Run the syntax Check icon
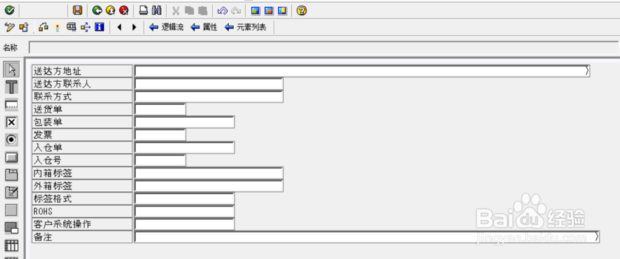The image size is (620, 259). pos(43,27)
